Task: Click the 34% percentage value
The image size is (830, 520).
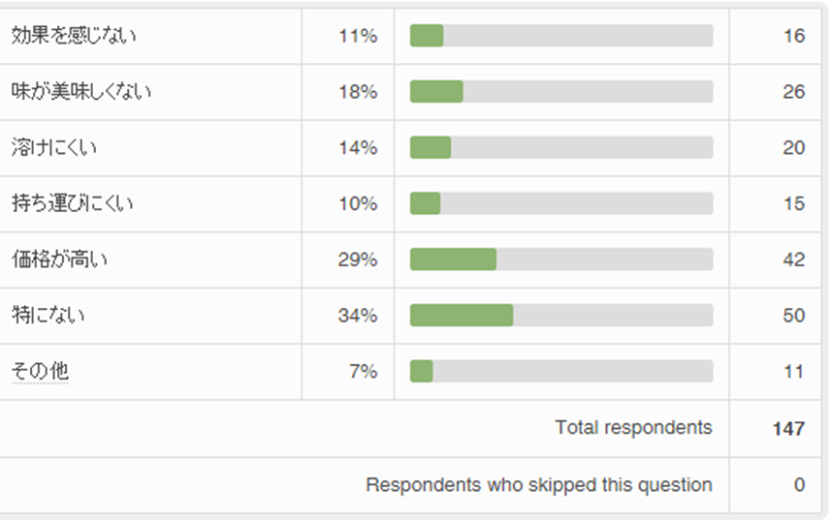Action: click(357, 315)
